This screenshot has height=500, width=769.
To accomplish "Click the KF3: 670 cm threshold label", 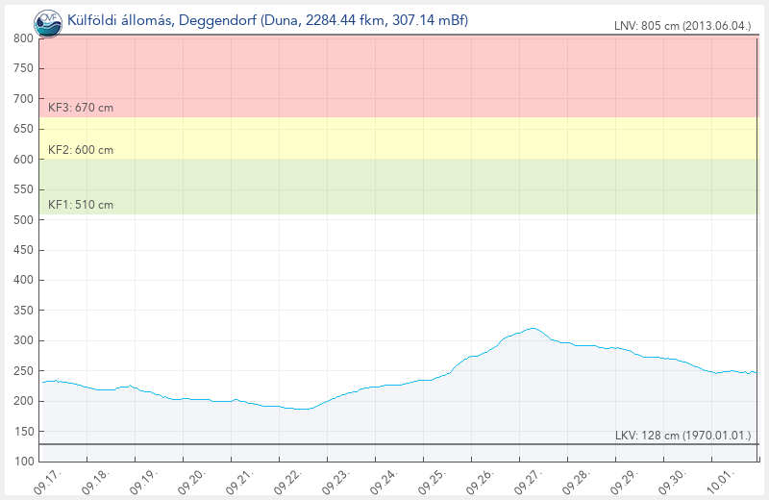I will point(81,108).
